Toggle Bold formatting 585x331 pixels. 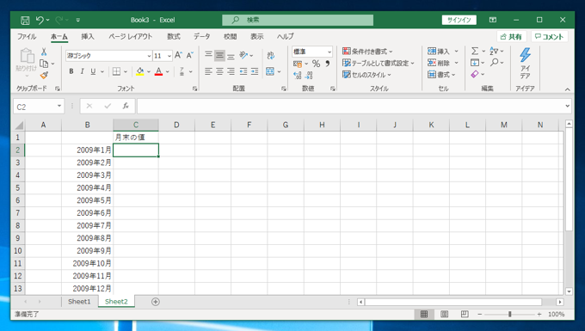(71, 71)
